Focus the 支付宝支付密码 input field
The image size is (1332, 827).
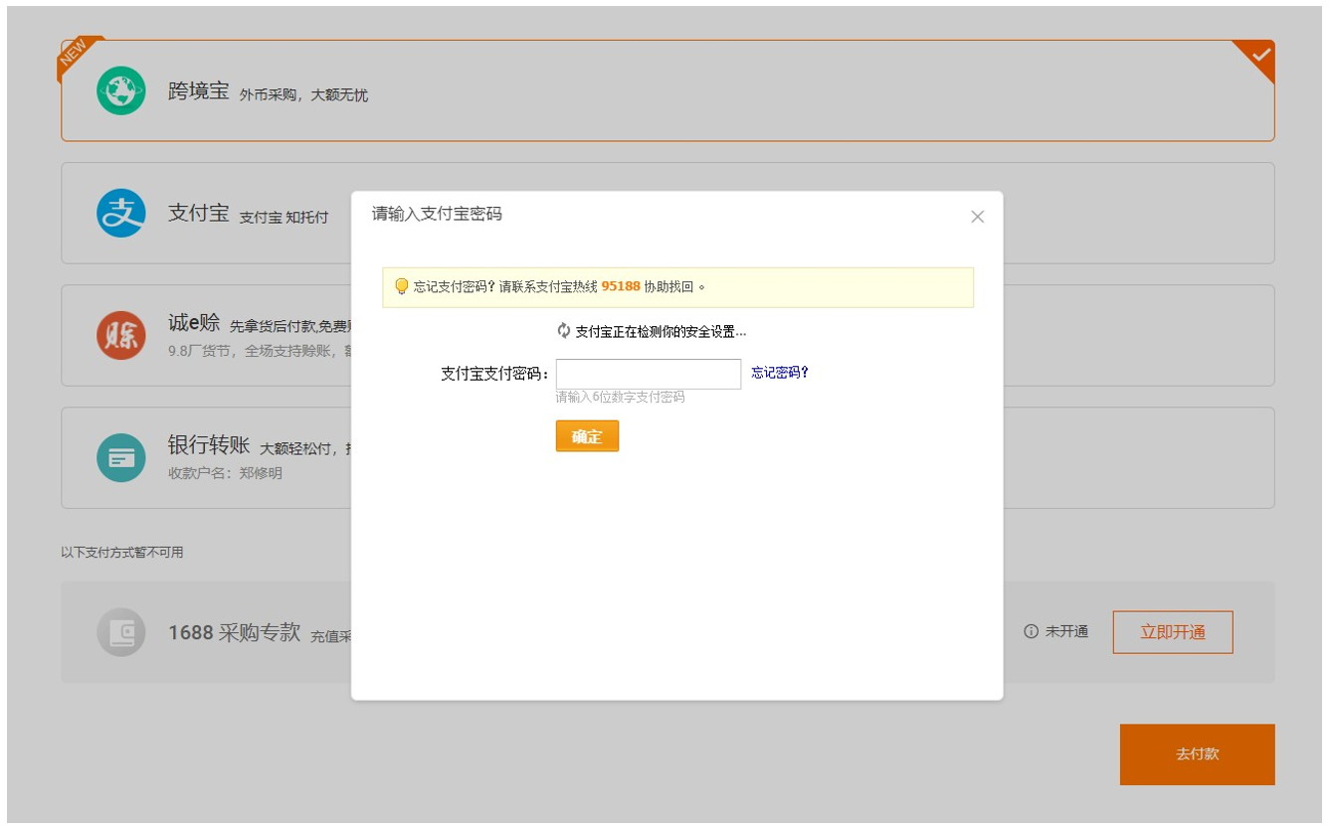pyautogui.click(x=648, y=374)
